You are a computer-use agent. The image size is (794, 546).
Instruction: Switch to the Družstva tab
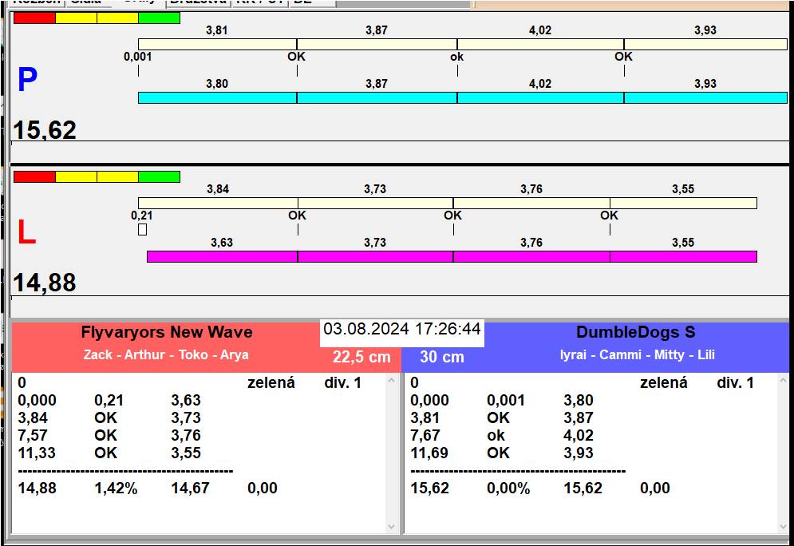click(x=198, y=2)
